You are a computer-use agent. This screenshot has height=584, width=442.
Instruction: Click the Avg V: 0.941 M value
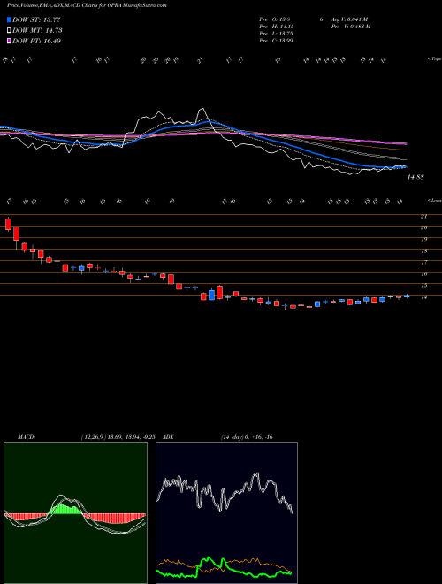(350, 19)
